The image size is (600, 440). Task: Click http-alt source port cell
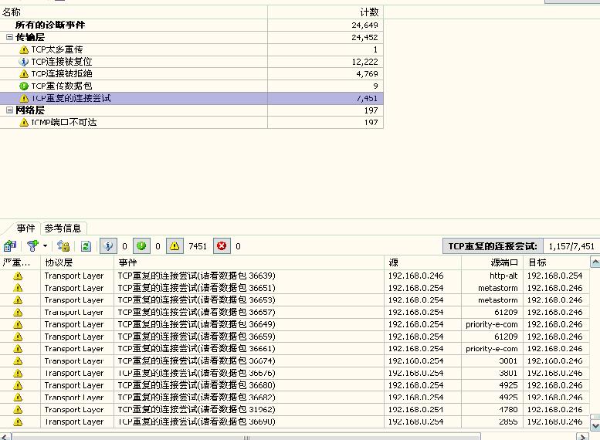tap(503, 276)
